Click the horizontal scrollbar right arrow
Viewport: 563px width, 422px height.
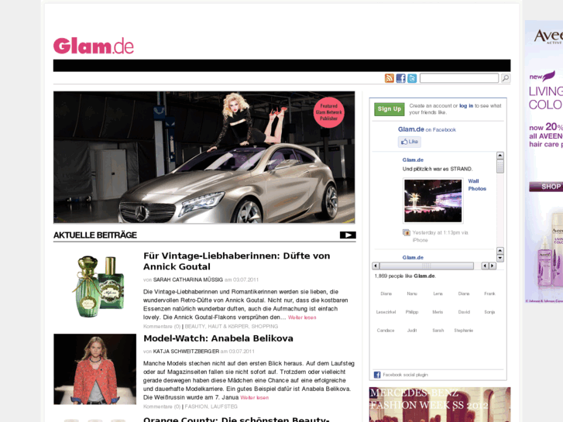pyautogui.click(x=493, y=266)
